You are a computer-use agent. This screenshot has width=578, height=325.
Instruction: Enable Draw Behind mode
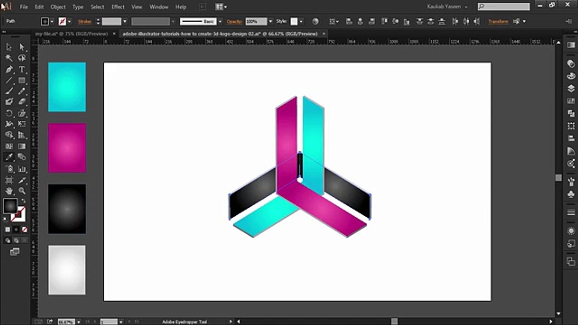click(16, 241)
